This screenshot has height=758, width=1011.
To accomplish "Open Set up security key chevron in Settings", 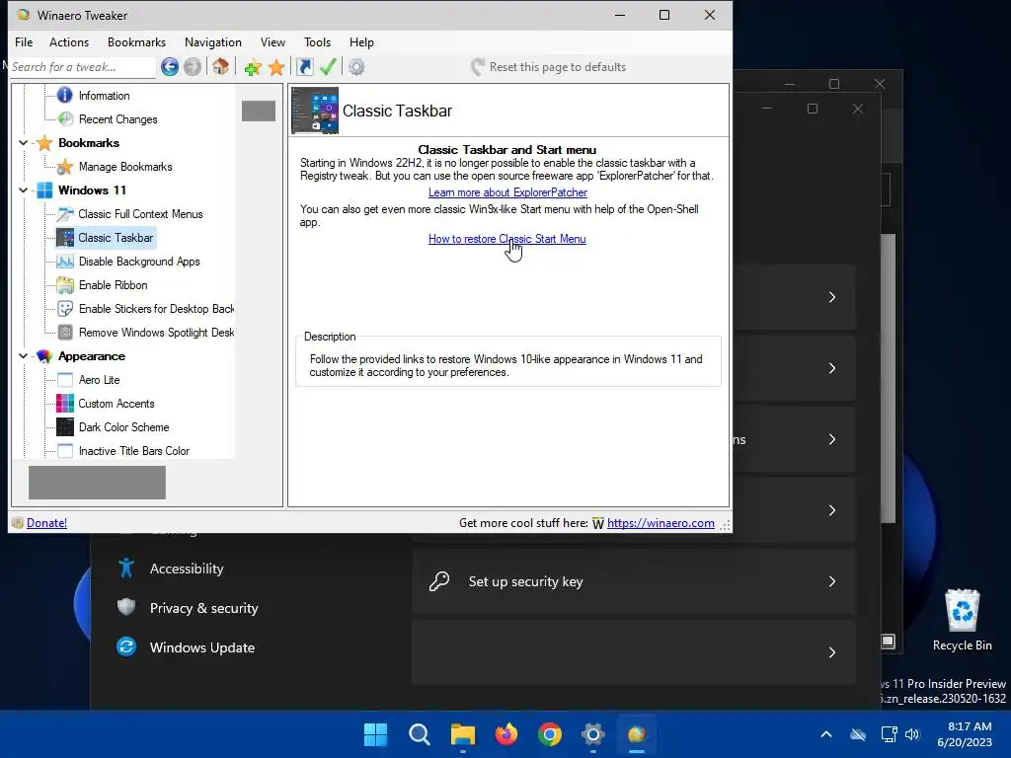I will tap(831, 581).
